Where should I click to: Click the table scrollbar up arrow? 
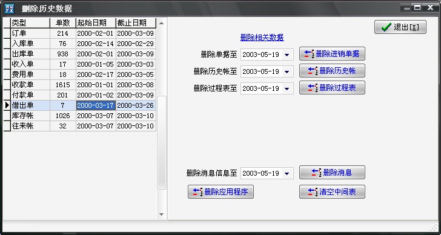(x=161, y=23)
